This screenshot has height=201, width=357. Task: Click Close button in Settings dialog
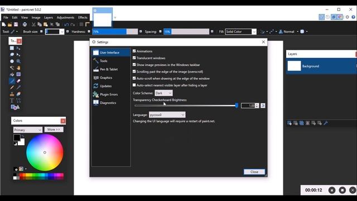coord(254,172)
